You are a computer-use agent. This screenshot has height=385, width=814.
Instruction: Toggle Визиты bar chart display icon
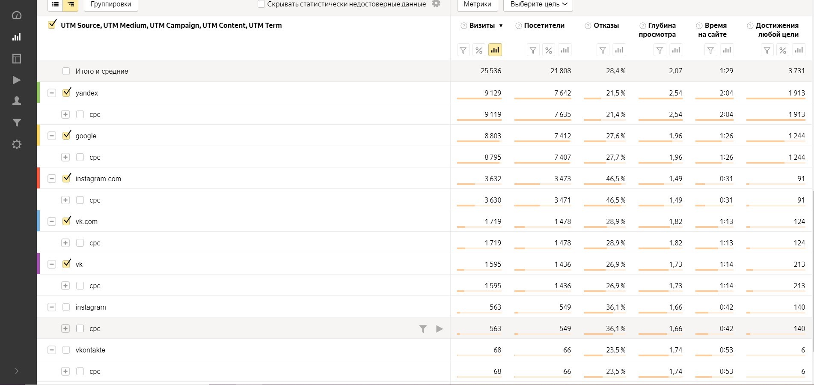(x=495, y=50)
